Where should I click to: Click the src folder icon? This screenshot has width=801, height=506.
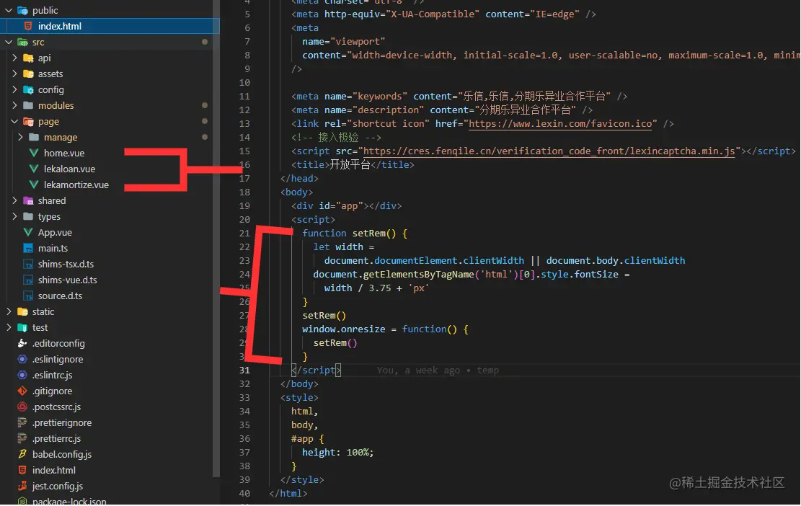(22, 42)
